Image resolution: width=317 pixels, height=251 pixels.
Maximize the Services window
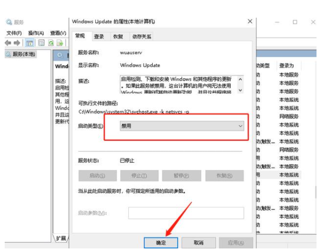(x=295, y=22)
